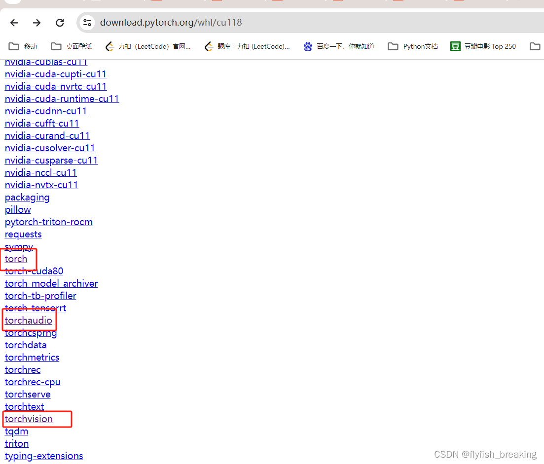Open the 移动 bookmarks folder

tap(23, 46)
